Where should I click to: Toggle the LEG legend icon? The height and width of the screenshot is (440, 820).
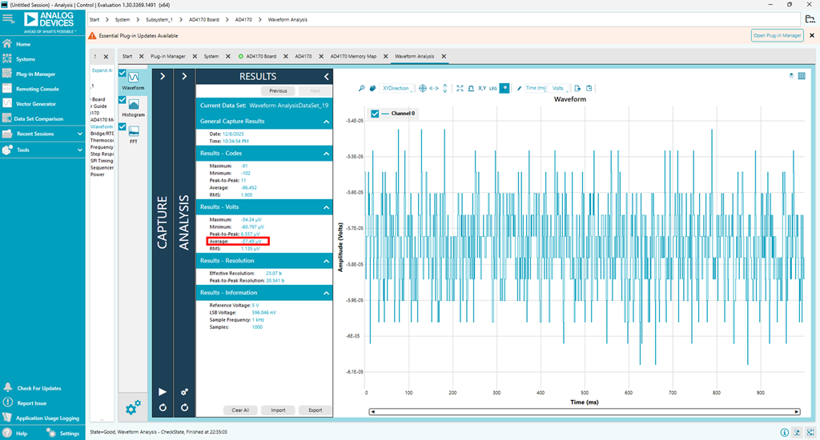[493, 88]
